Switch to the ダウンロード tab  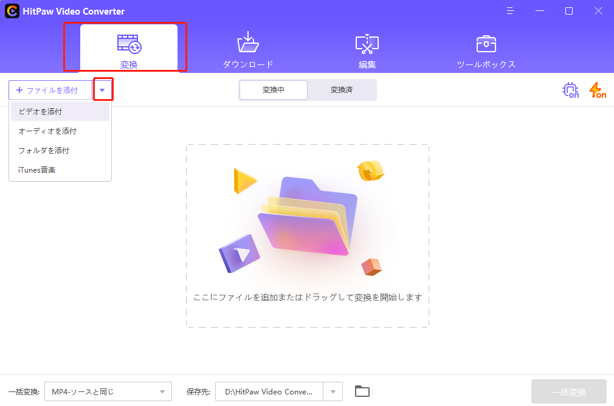pyautogui.click(x=248, y=50)
